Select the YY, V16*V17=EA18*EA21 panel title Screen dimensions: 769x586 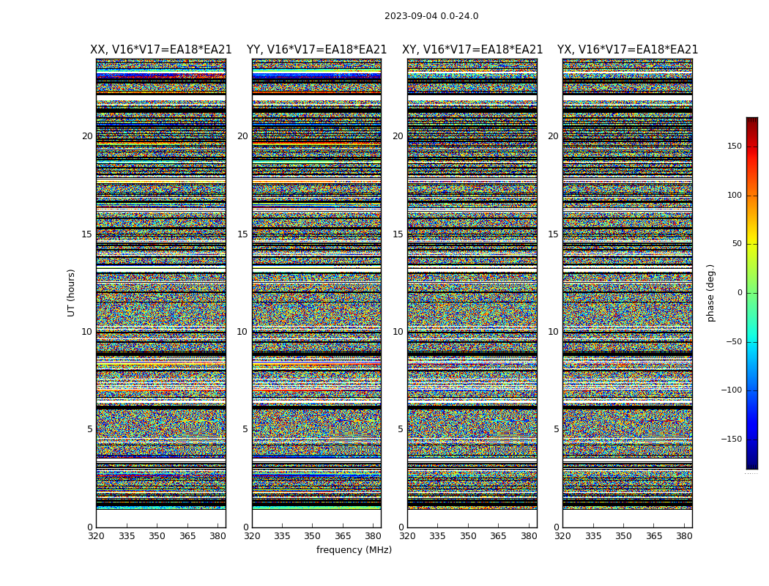click(x=317, y=50)
